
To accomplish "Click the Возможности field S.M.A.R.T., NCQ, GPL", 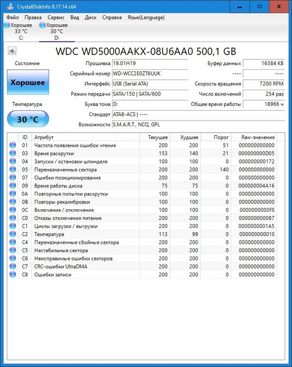I will [198, 125].
